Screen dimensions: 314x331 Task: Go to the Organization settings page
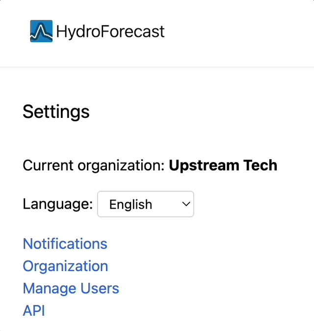point(65,266)
